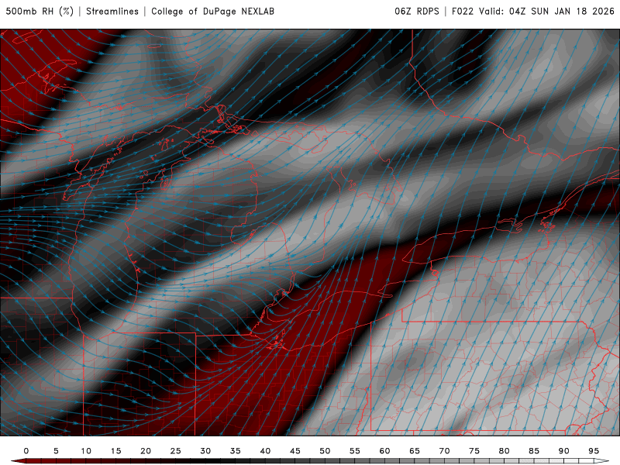
Task: Click the '70' value on color scale
Action: 444,451
